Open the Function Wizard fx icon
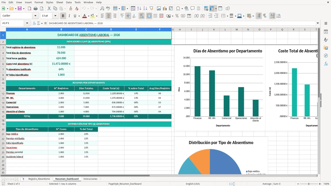331x186 pixels. point(34,23)
